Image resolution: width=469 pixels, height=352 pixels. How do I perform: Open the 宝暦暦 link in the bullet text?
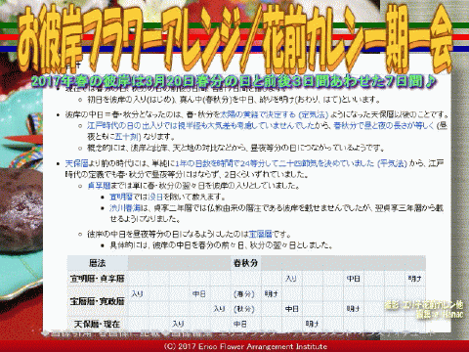point(260,234)
